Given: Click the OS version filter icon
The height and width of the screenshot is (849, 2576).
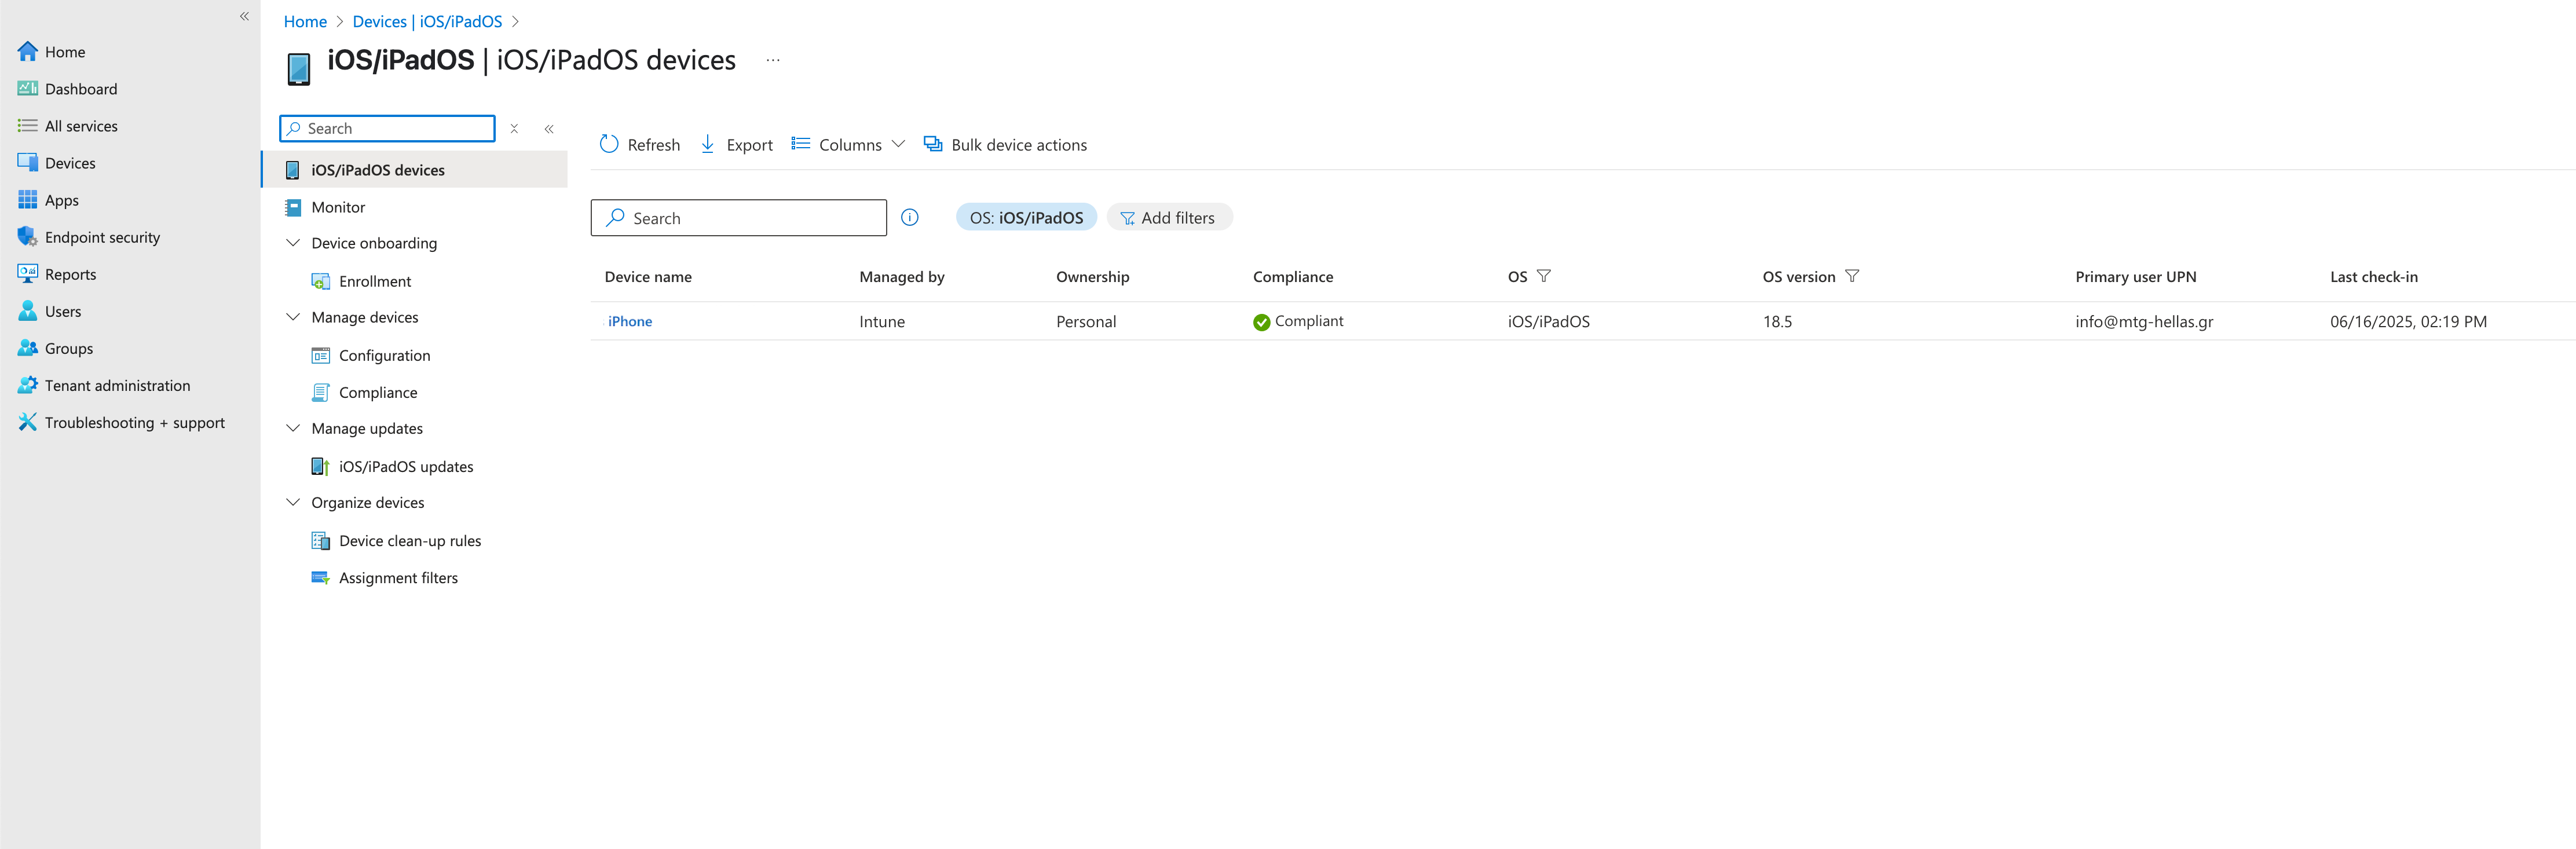Looking at the screenshot, I should click(1851, 276).
